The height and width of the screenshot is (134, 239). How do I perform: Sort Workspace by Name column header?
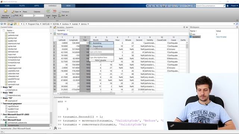click(193, 31)
